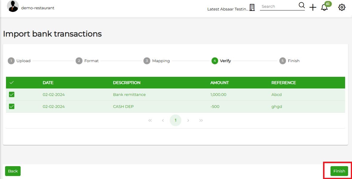Click into the Search input field
The width and height of the screenshot is (352, 179).
(279, 7)
